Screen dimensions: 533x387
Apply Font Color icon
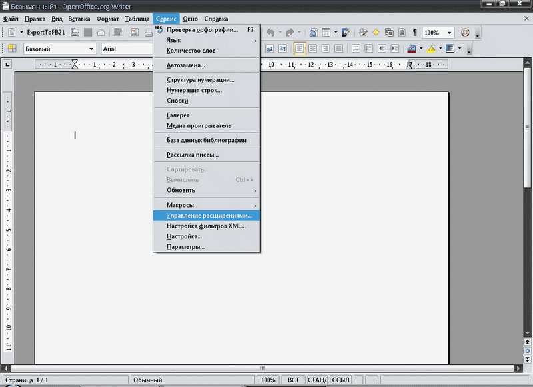[x=412, y=49]
